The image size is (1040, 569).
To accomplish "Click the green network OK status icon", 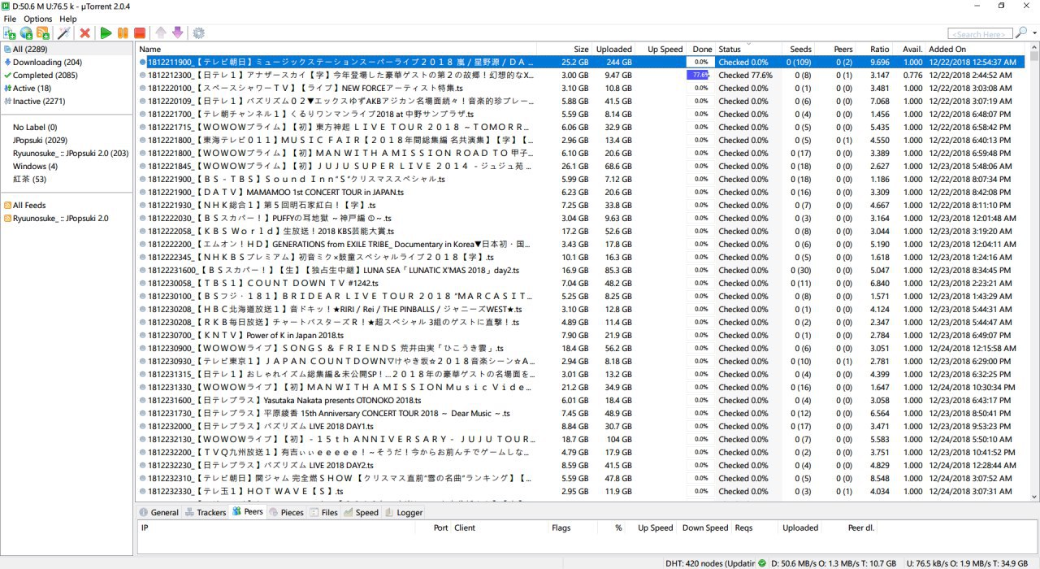I will pyautogui.click(x=761, y=562).
